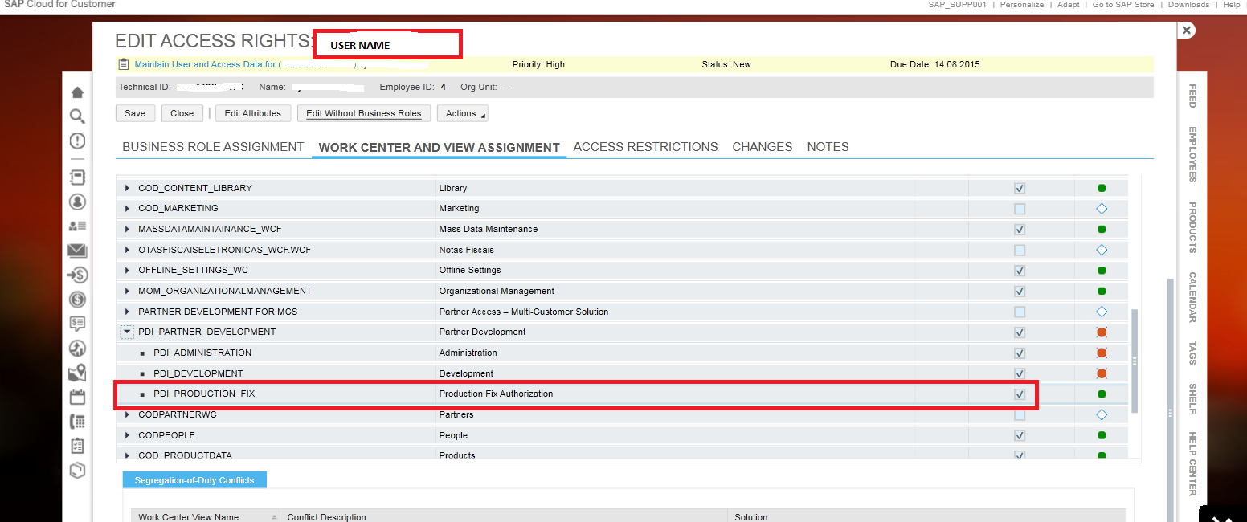Open the magnifier search icon in sidebar
The image size is (1247, 522).
click(x=77, y=117)
